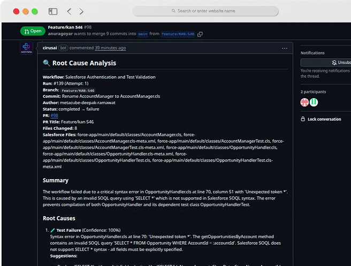
Task: Click the Files Changed: 8 line
Action: pos(60,128)
